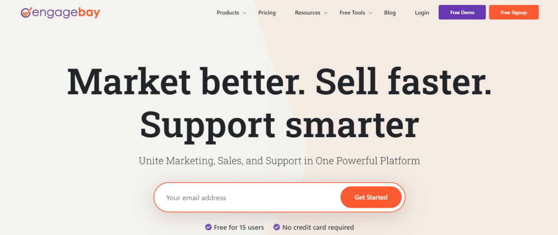Click the Login link

(x=422, y=13)
